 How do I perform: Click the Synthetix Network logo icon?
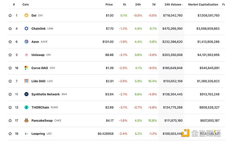tap(26, 94)
